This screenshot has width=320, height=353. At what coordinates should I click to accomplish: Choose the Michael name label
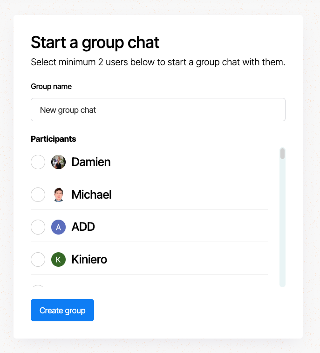[91, 194]
